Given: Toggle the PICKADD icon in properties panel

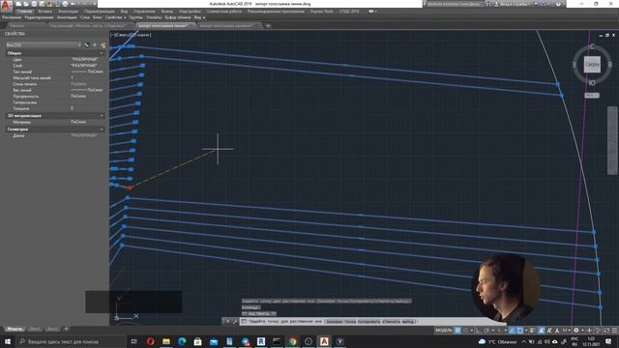Looking at the screenshot, I should 86,45.
